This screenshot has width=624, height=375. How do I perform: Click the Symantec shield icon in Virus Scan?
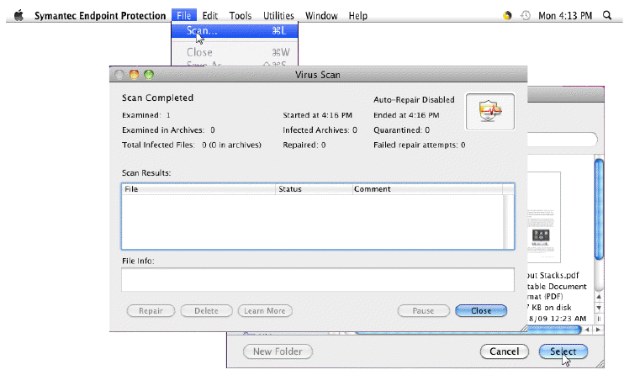[490, 112]
